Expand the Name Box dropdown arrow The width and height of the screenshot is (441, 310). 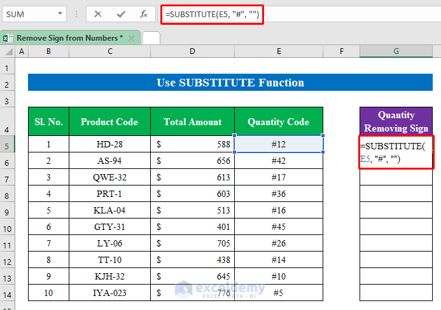coord(60,14)
